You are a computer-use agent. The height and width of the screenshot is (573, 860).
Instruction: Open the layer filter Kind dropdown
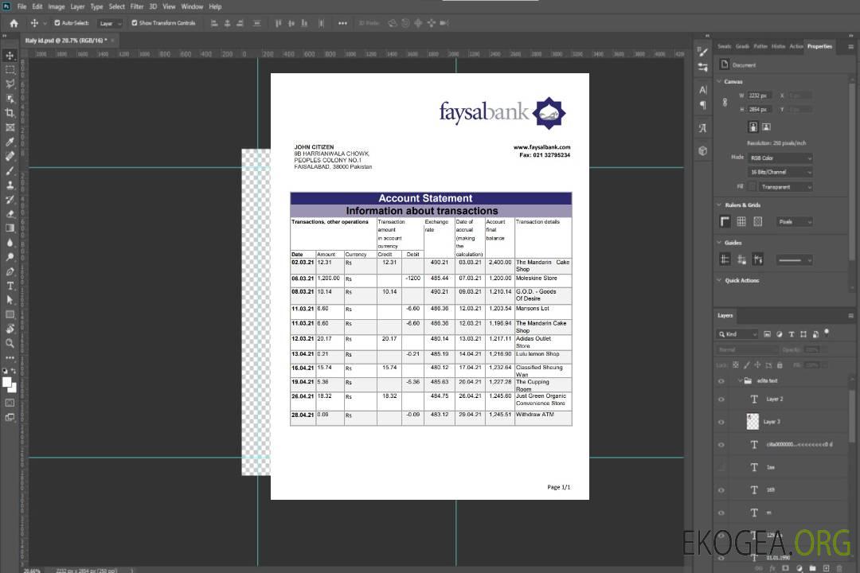tap(737, 334)
